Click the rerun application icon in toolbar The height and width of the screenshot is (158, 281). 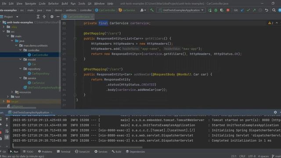pos(210,10)
